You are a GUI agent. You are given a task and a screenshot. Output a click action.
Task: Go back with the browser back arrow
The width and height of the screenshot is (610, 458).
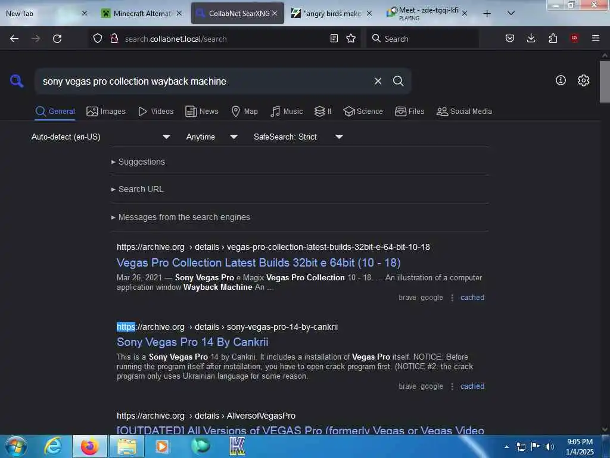(x=14, y=39)
